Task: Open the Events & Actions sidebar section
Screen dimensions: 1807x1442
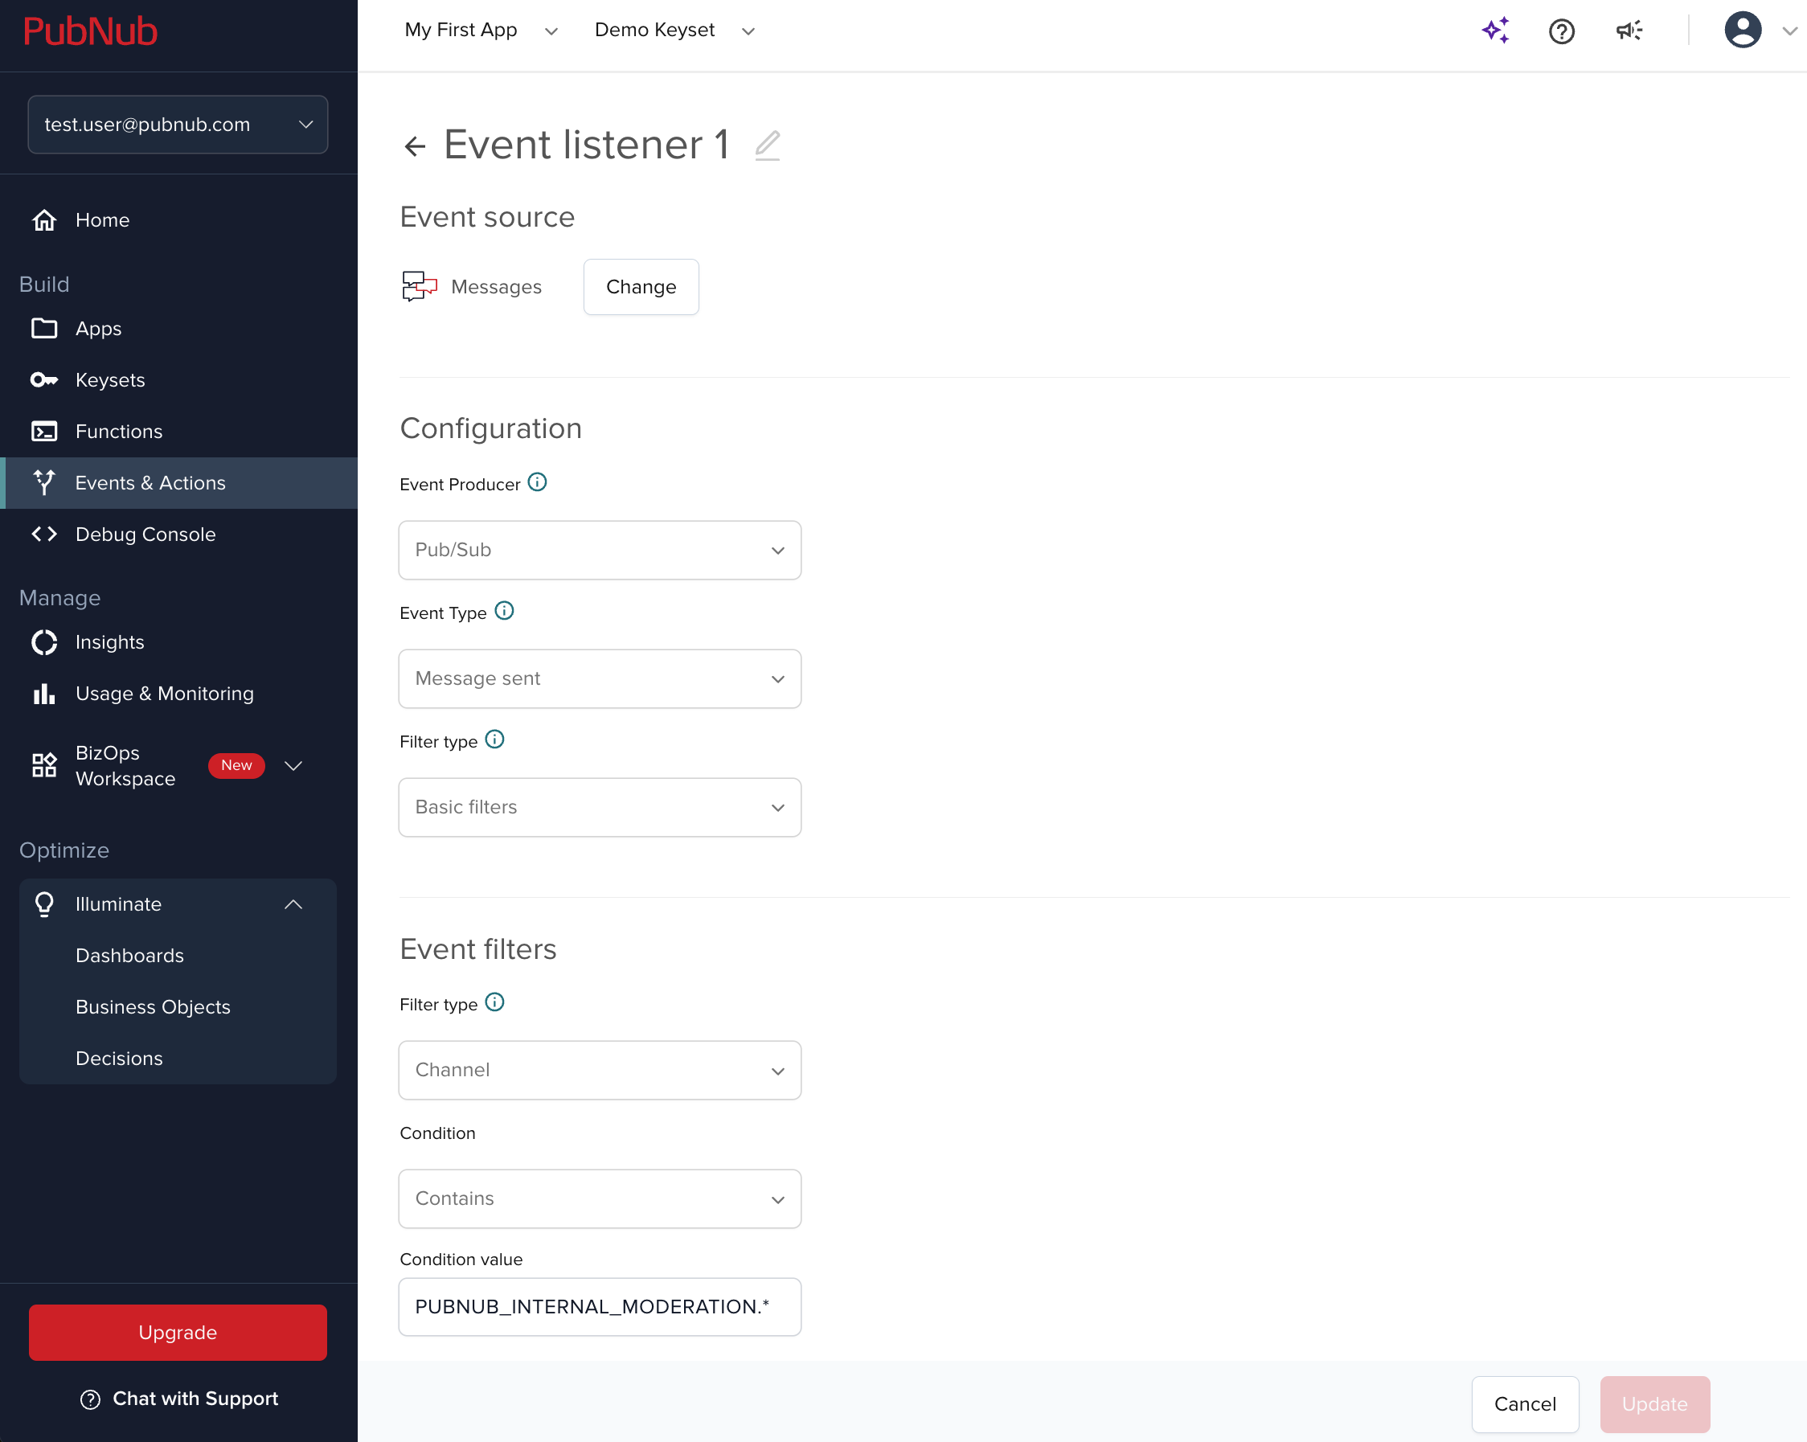Action: coord(150,482)
